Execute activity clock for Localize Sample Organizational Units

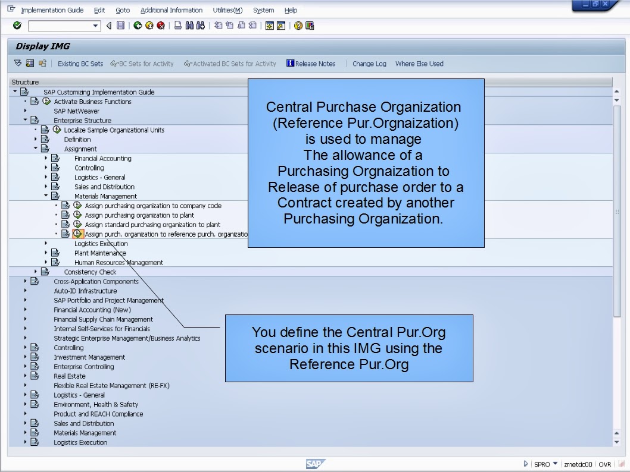click(57, 130)
